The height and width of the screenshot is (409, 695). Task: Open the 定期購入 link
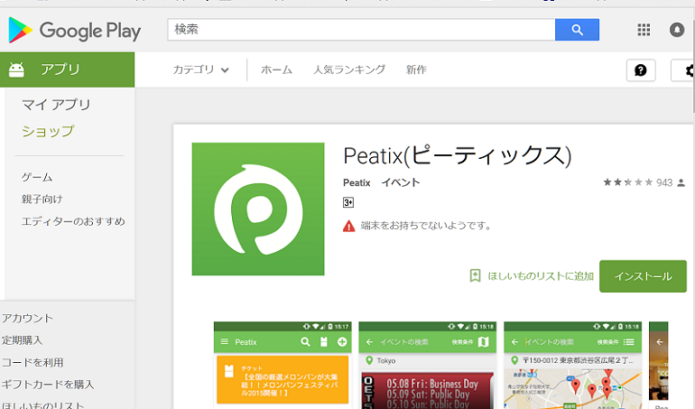coord(22,340)
